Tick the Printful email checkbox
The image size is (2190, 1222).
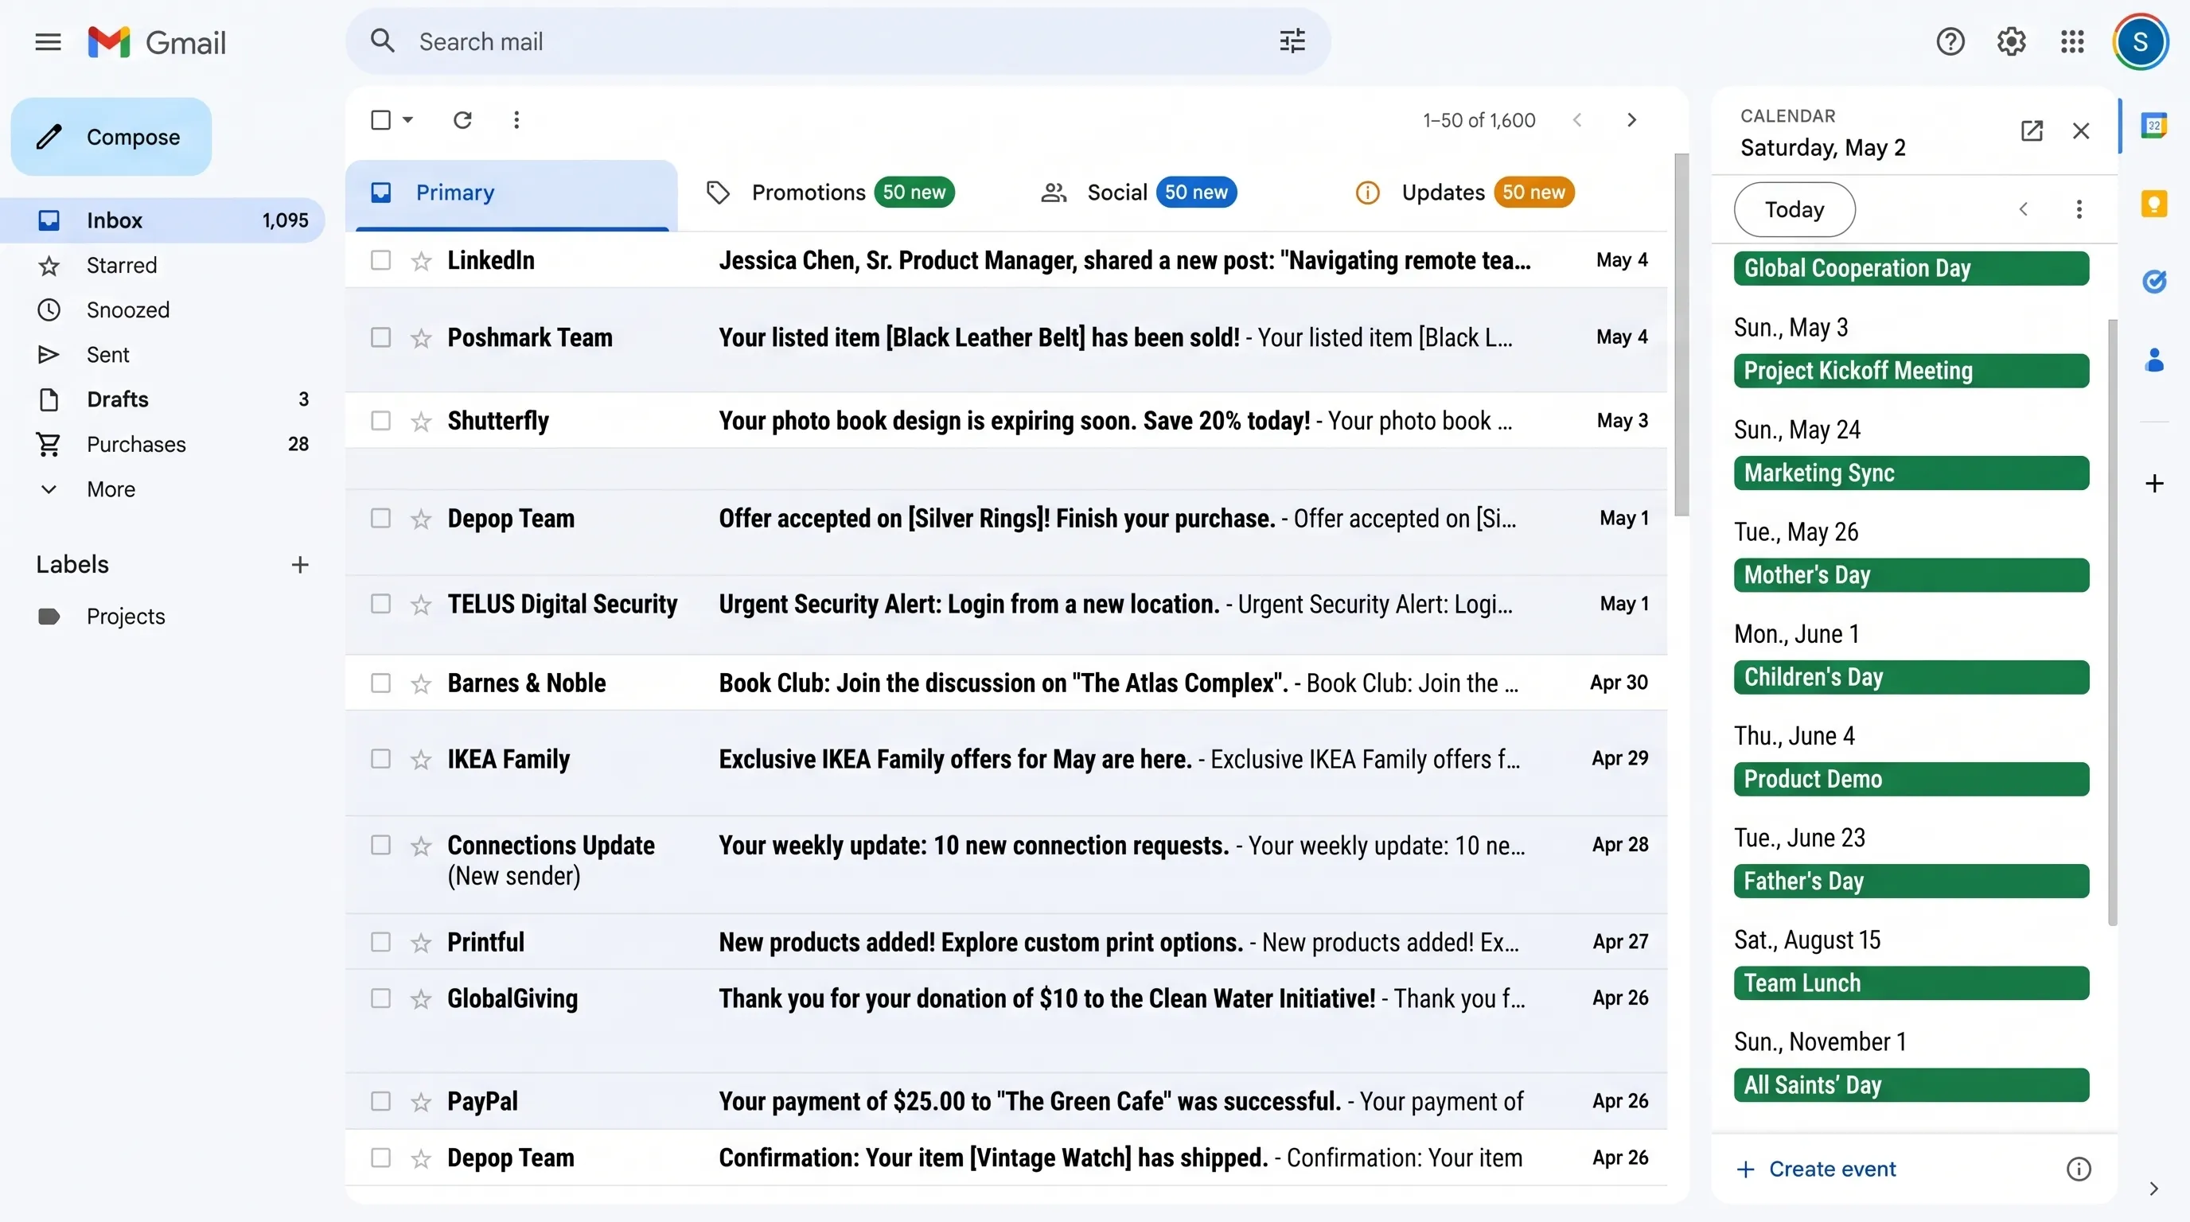381,942
